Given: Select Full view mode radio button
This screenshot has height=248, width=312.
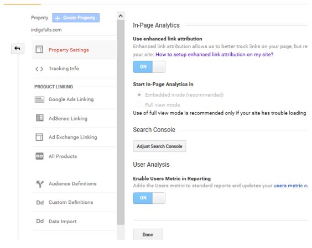Looking at the screenshot, I should tap(139, 104).
